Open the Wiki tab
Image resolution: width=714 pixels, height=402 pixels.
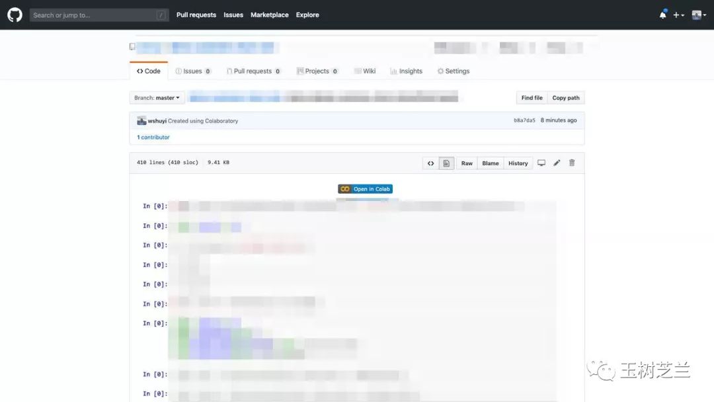[365, 71]
